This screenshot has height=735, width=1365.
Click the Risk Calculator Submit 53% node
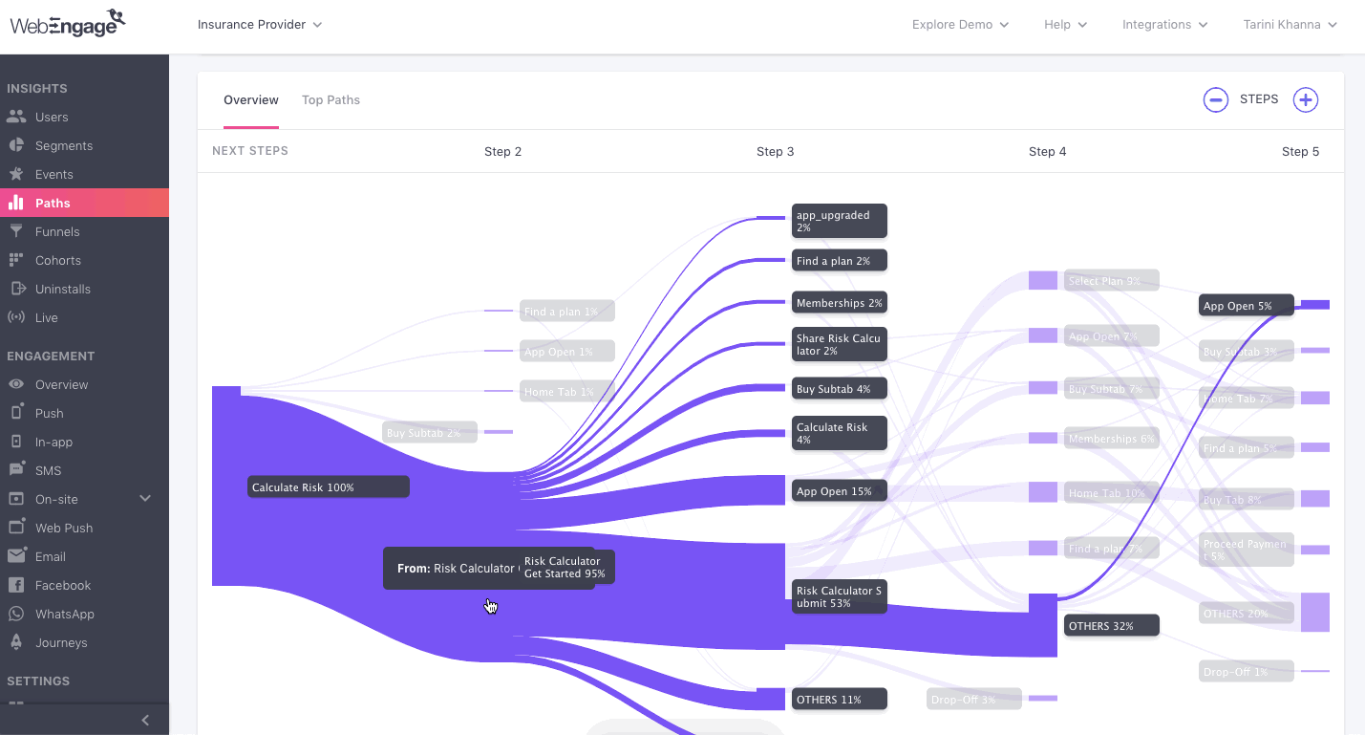tap(839, 597)
